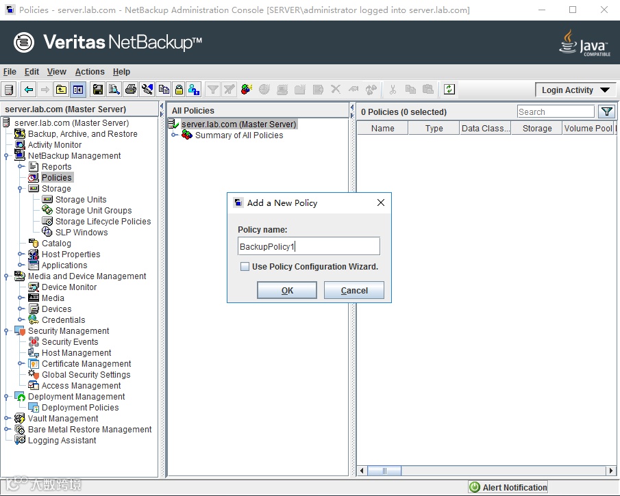Enable Use Policy Configuration Wizard checkbox
The image size is (620, 496).
pyautogui.click(x=245, y=267)
